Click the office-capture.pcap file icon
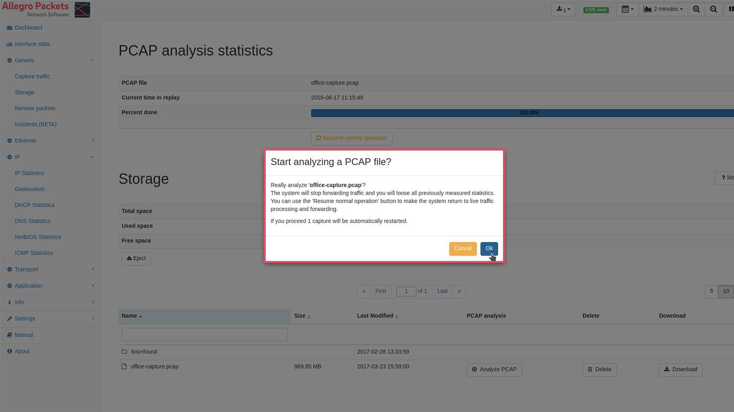This screenshot has height=412, width=734. point(124,367)
